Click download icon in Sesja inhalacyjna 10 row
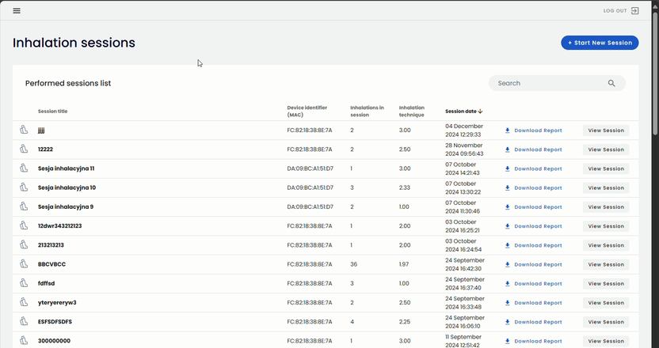 click(507, 188)
